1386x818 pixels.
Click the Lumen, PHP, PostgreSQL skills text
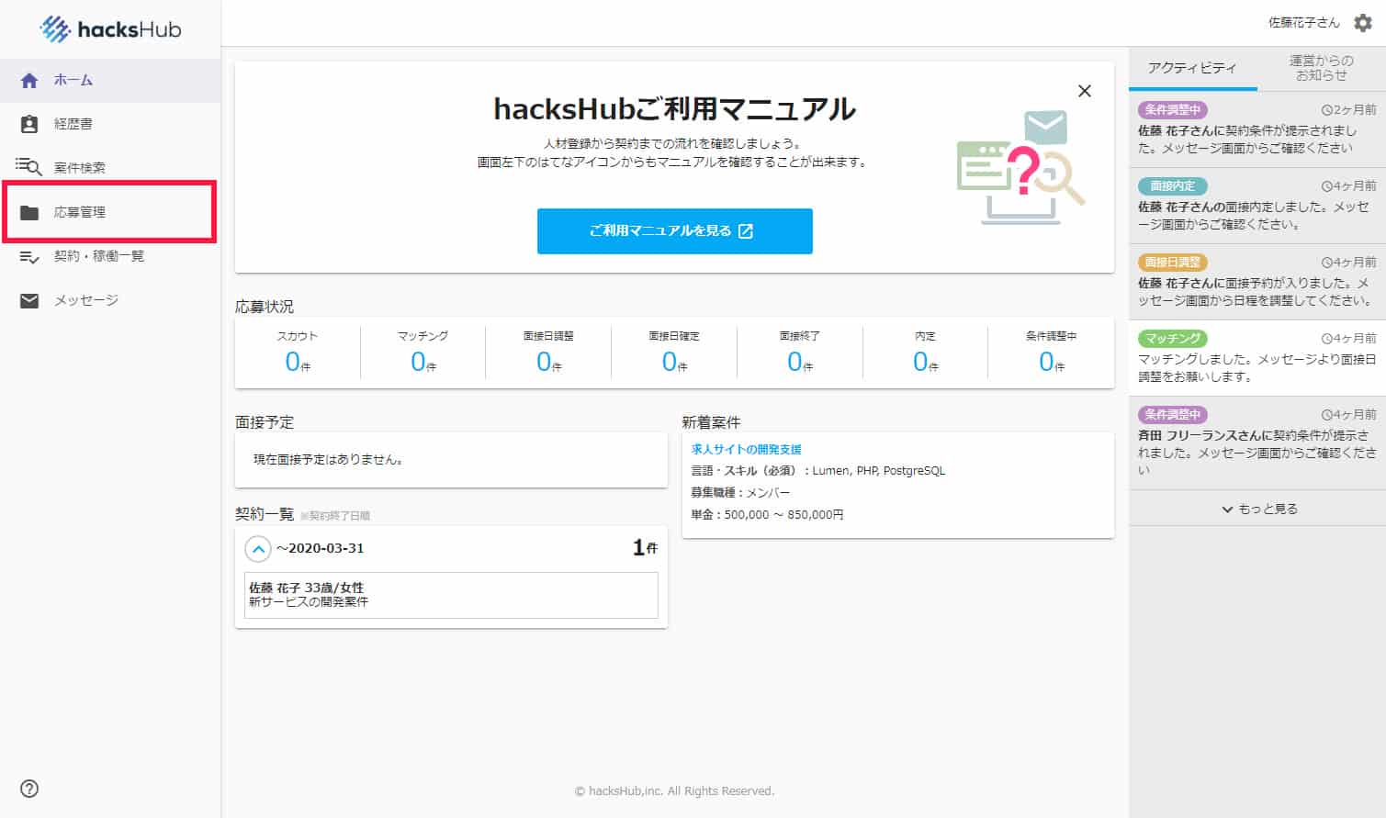pyautogui.click(x=879, y=471)
